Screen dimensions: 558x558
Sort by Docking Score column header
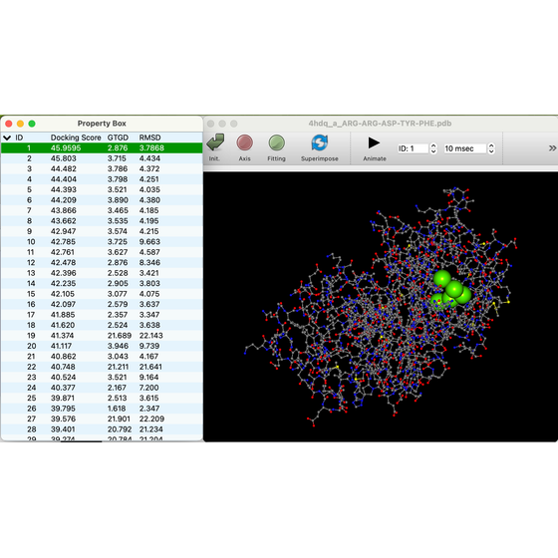point(76,138)
